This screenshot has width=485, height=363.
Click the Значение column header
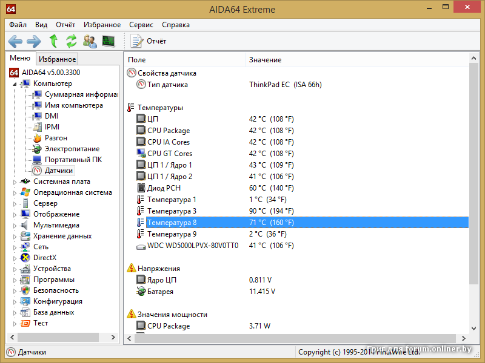[x=265, y=60]
